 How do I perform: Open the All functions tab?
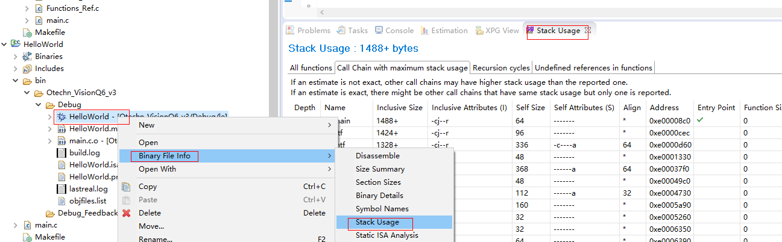coord(311,67)
